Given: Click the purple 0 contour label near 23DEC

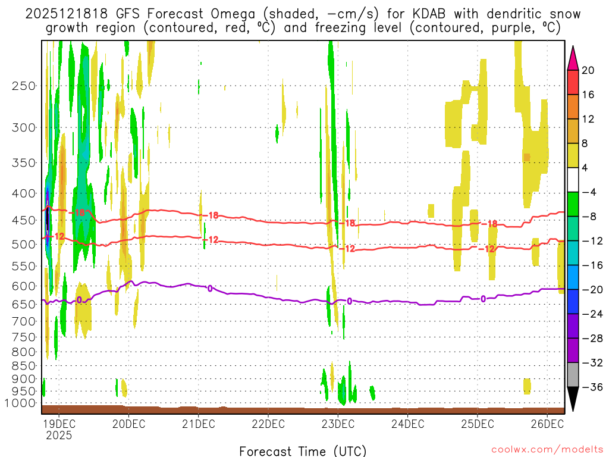Looking at the screenshot, I should [x=350, y=301].
